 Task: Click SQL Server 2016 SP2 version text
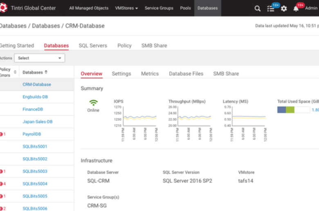187,181
